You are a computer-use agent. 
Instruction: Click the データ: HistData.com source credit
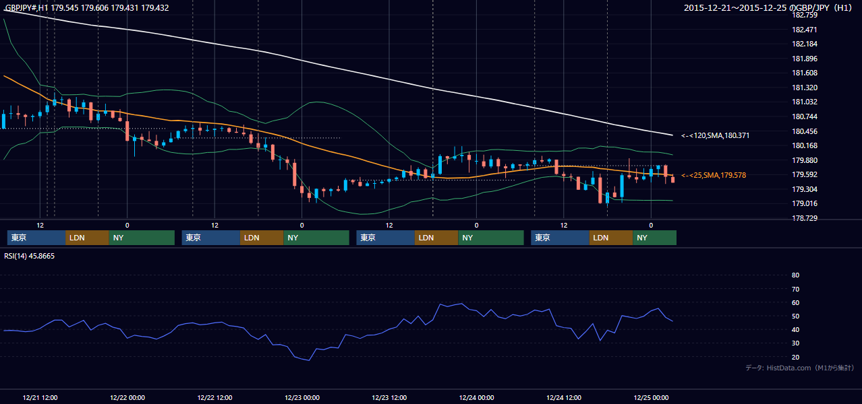click(800, 368)
